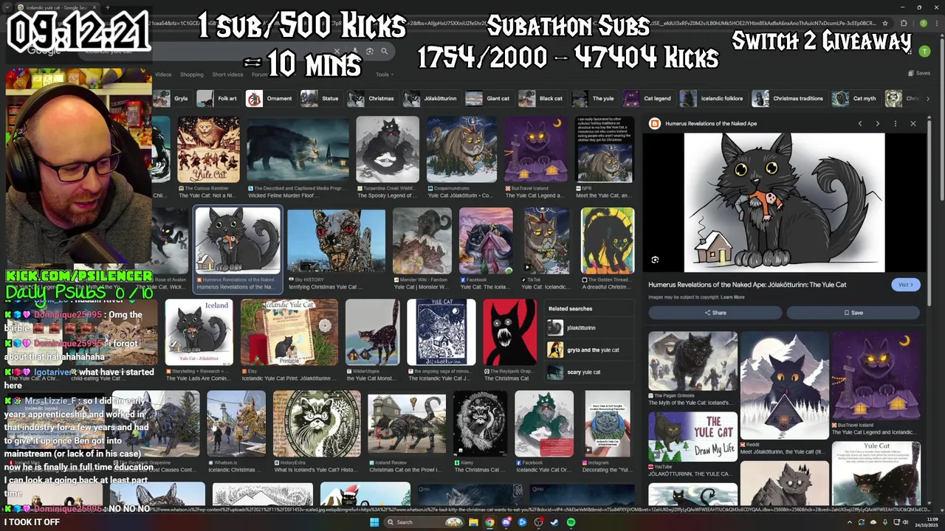Open related search jólakötturinn

[591, 328]
